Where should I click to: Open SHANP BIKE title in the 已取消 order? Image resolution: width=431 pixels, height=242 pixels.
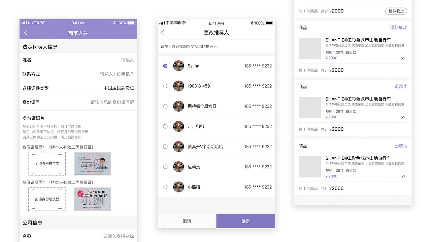[x=358, y=158]
